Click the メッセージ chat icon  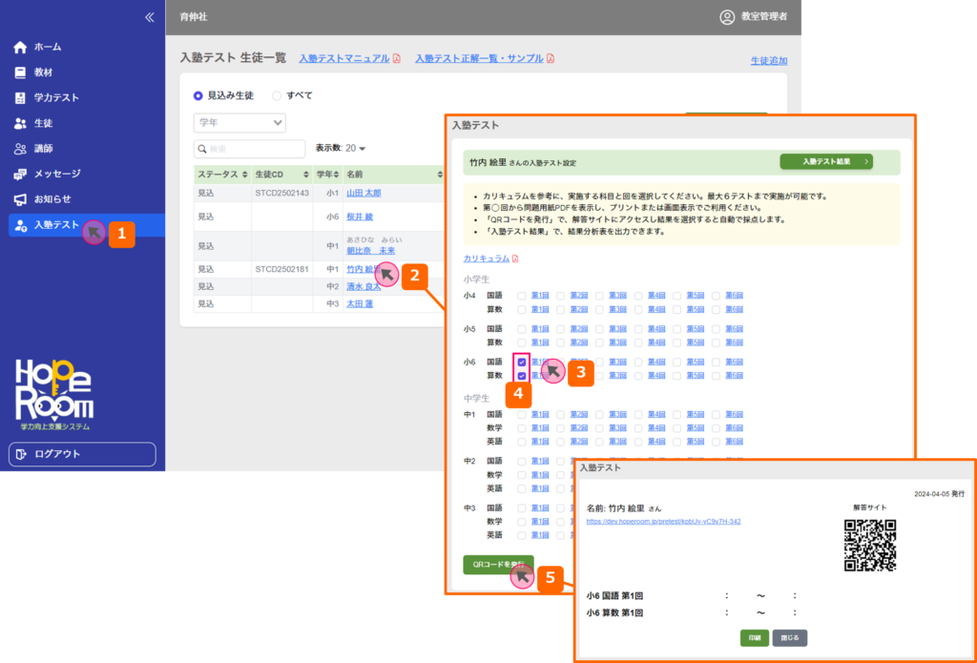click(20, 175)
